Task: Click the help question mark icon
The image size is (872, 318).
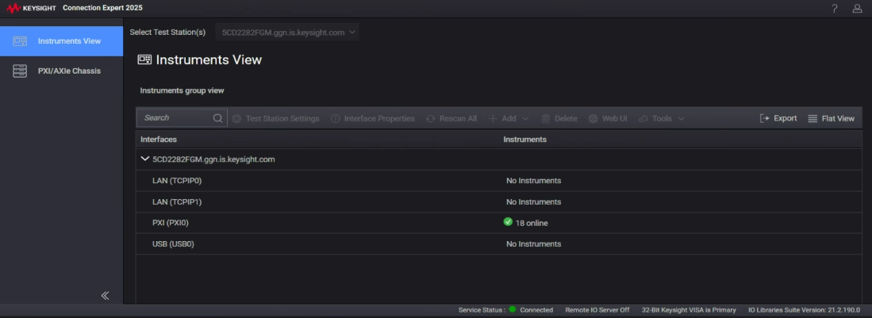Action: [835, 9]
